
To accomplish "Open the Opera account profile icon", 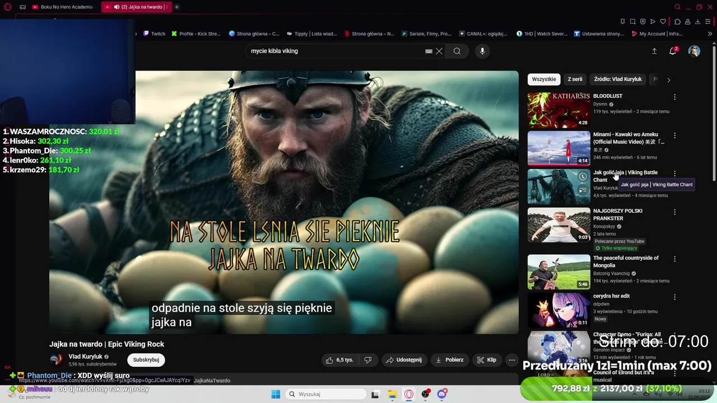I will [x=687, y=21].
